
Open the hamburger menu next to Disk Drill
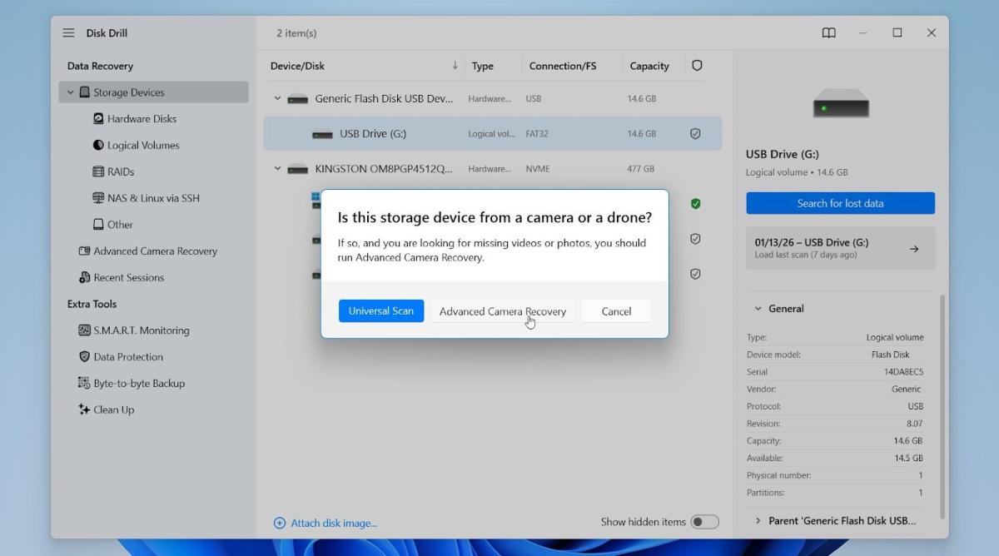[68, 33]
